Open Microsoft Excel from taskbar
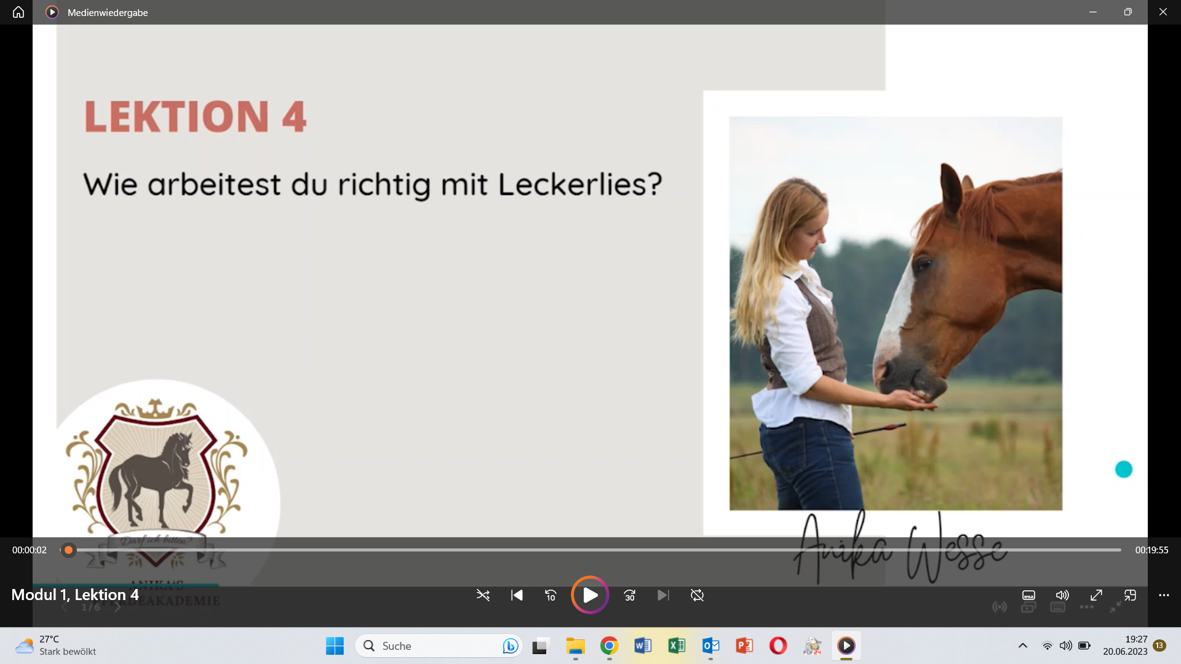The height and width of the screenshot is (664, 1181). (x=677, y=646)
